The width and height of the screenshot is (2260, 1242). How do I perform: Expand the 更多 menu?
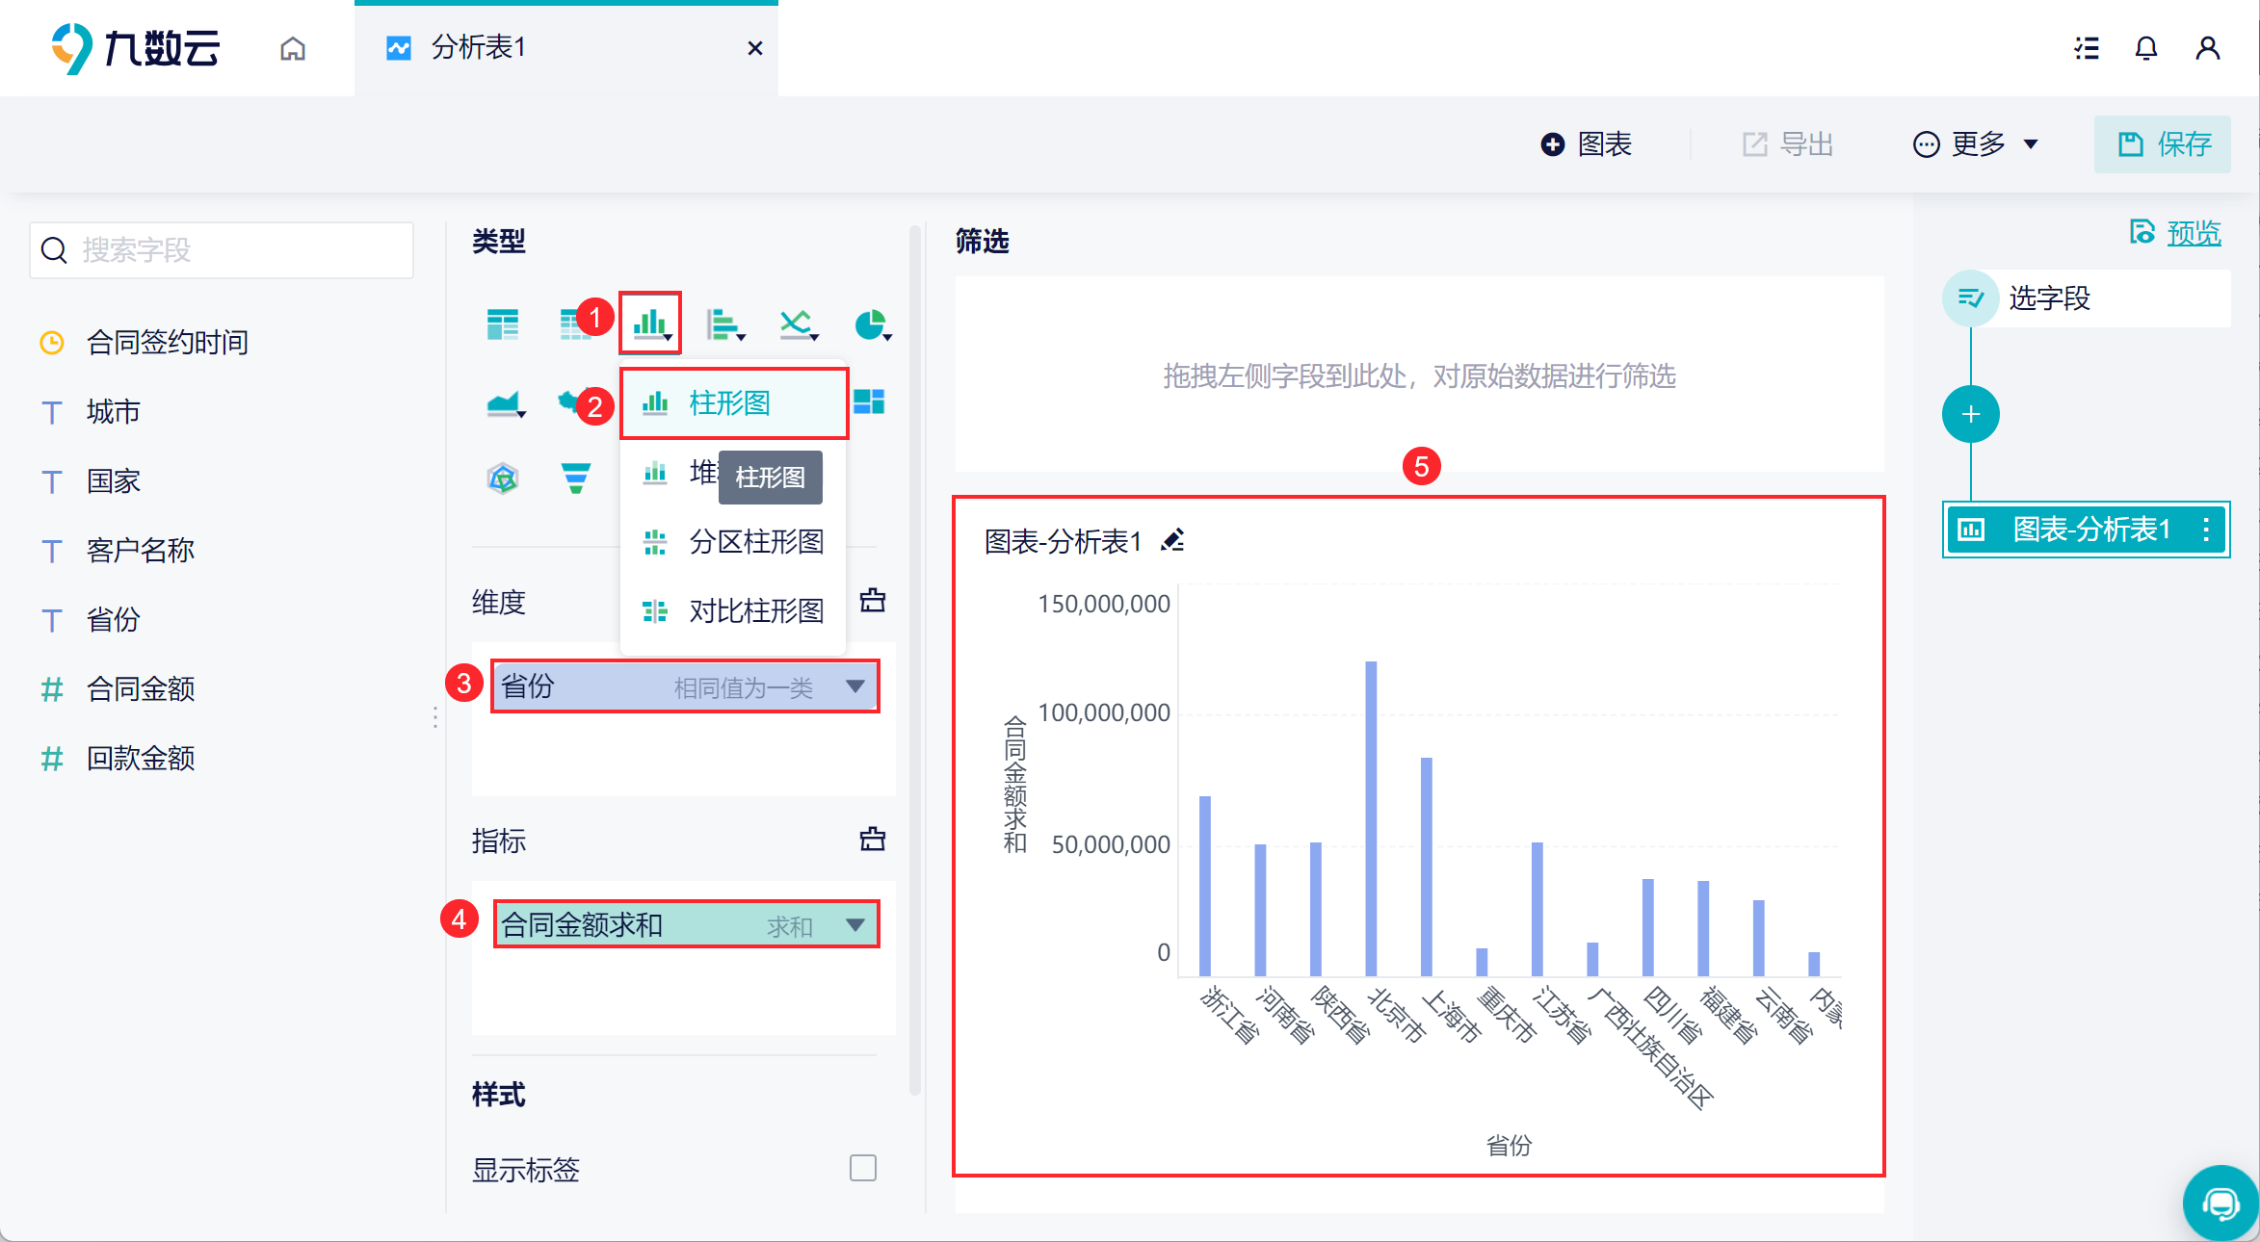[x=1977, y=144]
